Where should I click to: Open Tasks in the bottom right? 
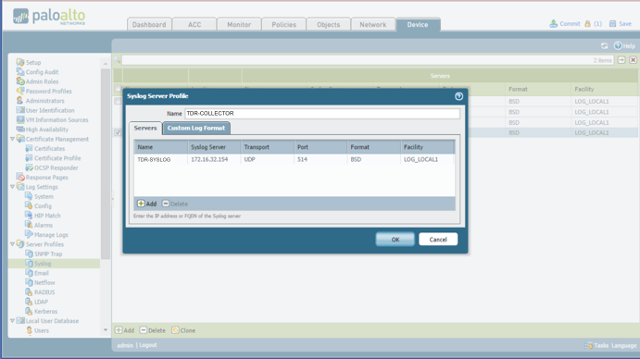pyautogui.click(x=596, y=345)
